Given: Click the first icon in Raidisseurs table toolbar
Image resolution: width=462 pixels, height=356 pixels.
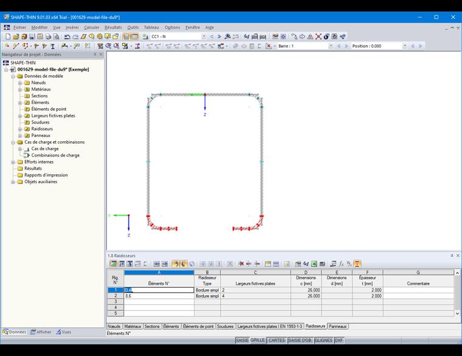Looking at the screenshot, I should click(x=113, y=264).
